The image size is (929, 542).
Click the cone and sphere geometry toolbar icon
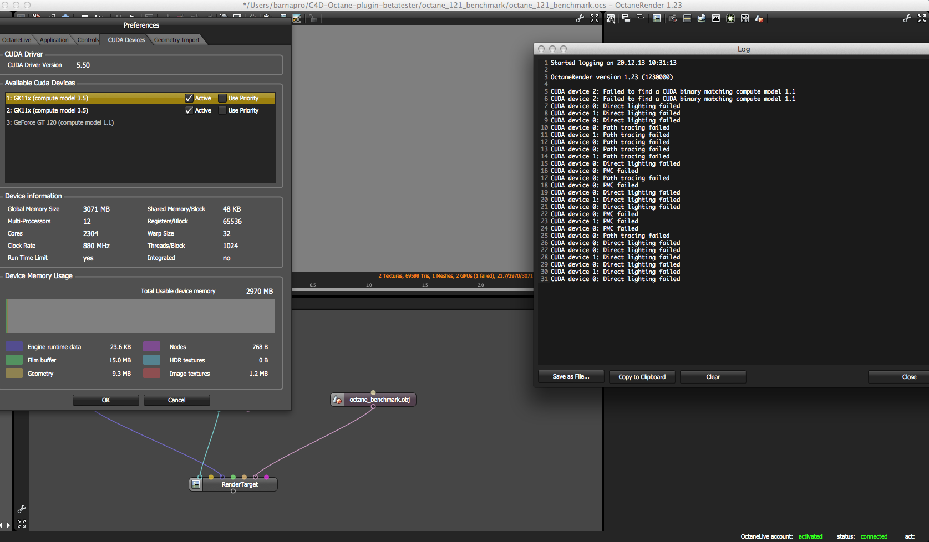point(759,18)
